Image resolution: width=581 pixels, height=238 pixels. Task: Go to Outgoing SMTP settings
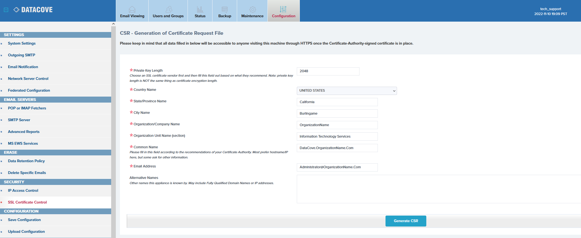22,55
